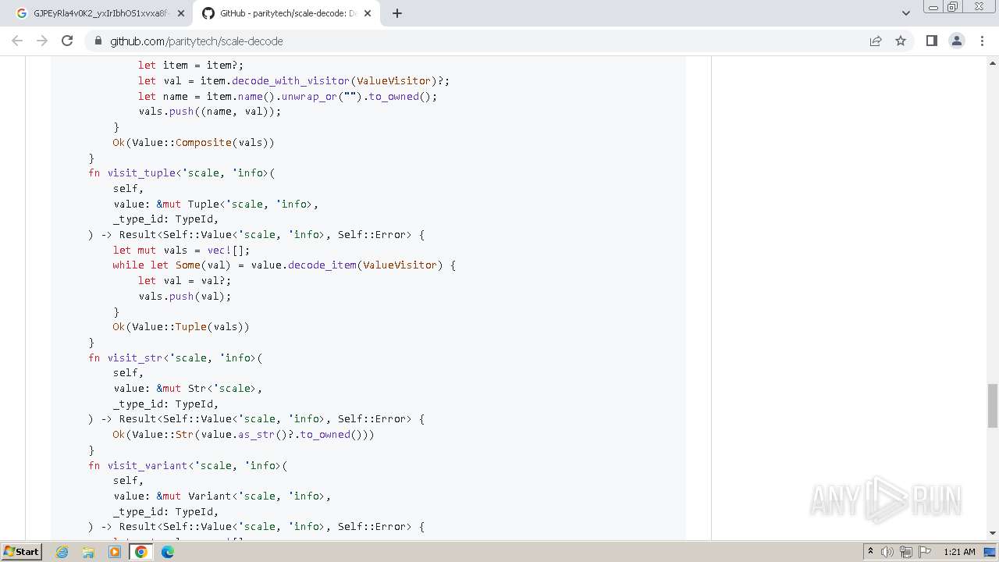
Task: Show hidden system tray icons
Action: 871,552
